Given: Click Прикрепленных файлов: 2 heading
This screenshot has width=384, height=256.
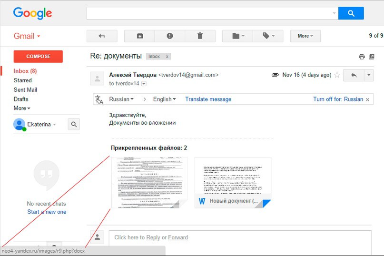Looking at the screenshot, I should 149,148.
